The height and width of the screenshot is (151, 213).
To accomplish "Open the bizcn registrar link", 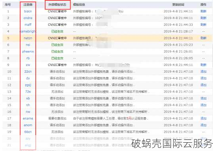I will 28,11.
